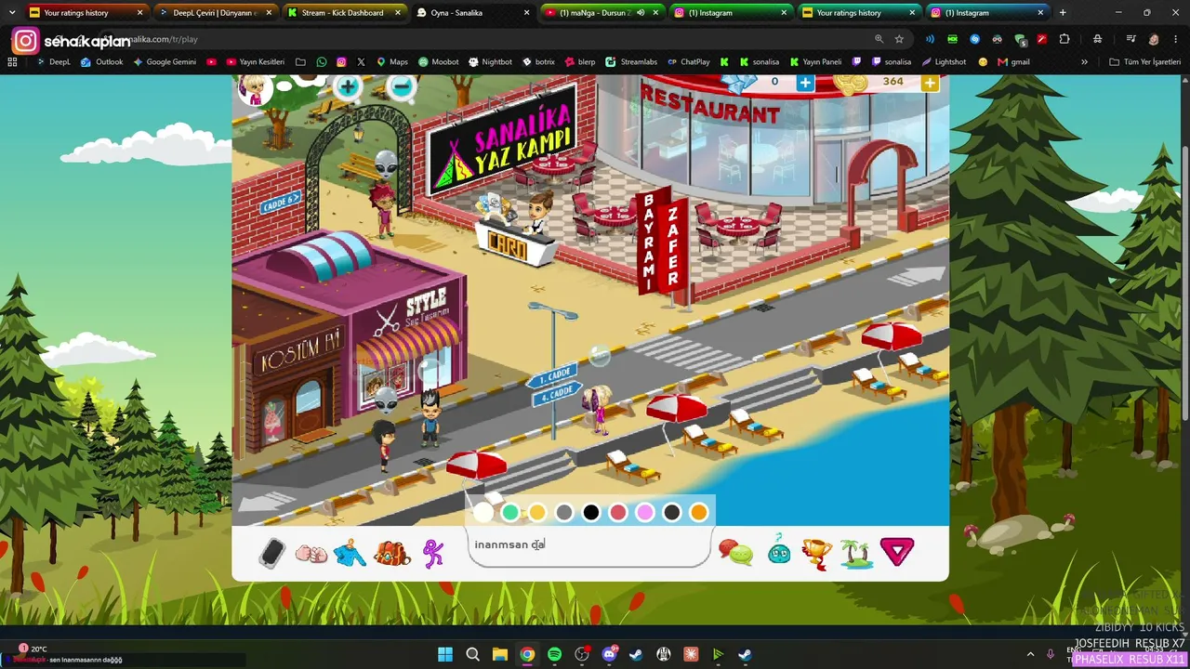This screenshot has width=1190, height=669.
Task: Pick the orange chat color swatch
Action: pyautogui.click(x=699, y=512)
